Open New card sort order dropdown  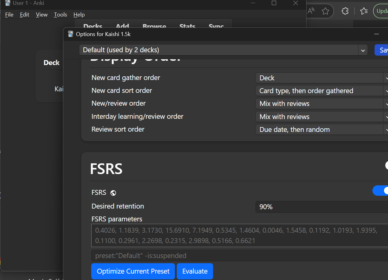click(x=322, y=91)
